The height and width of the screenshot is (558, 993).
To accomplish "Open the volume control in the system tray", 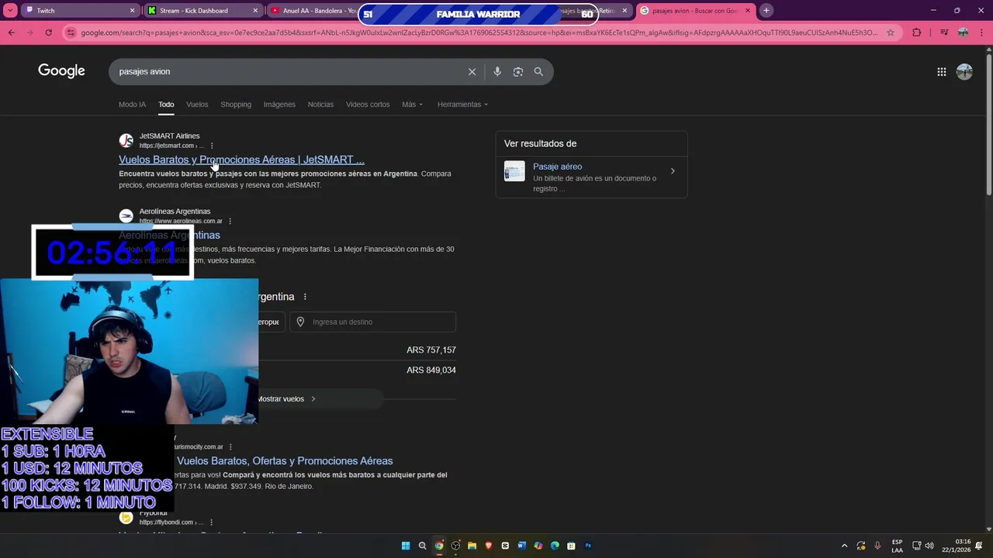I will tap(929, 546).
